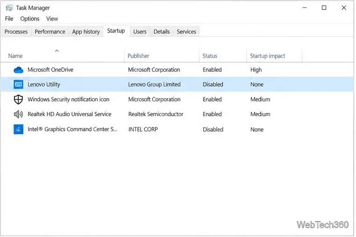Image resolution: width=356 pixels, height=237 pixels.
Task: Click the Realtek HD Audio speaker icon
Action: coord(18,114)
